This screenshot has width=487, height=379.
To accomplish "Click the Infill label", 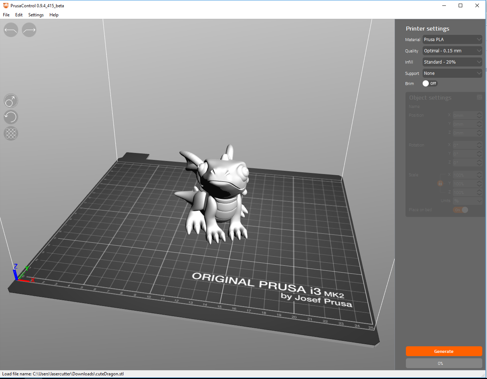I will 409,62.
